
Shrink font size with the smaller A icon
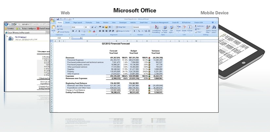(x=95, y=27)
